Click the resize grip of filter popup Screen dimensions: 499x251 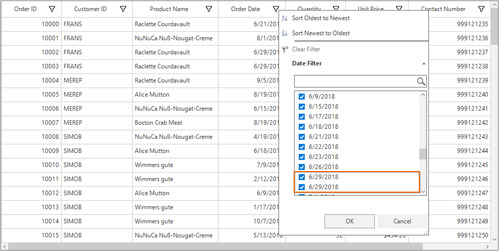[x=426, y=233]
